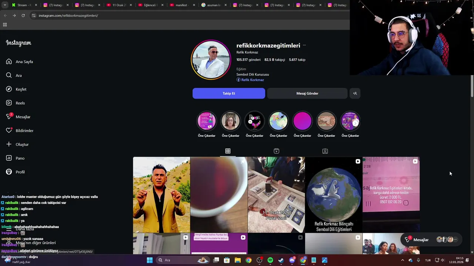Open the Refik Korkmaz Facebook link

(250, 80)
